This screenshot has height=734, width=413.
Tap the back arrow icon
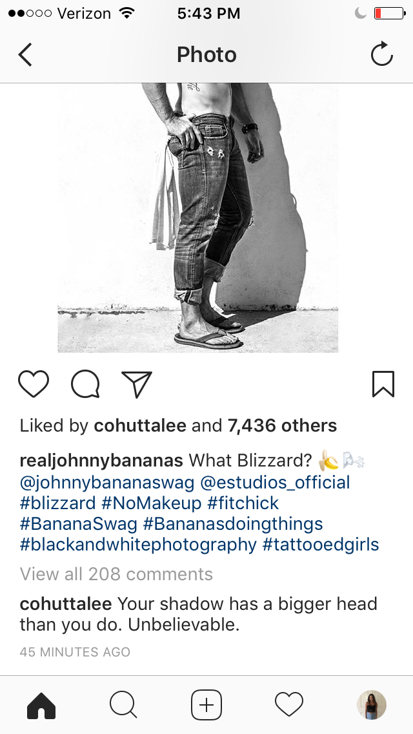click(x=25, y=55)
